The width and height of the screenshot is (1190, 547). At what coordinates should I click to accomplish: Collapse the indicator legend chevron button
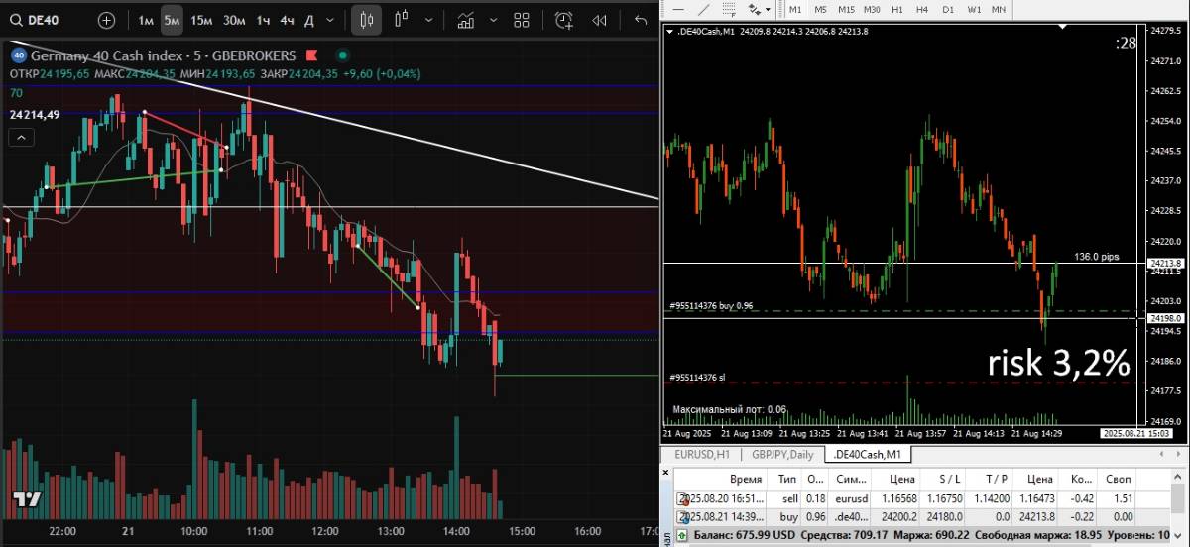tap(19, 138)
